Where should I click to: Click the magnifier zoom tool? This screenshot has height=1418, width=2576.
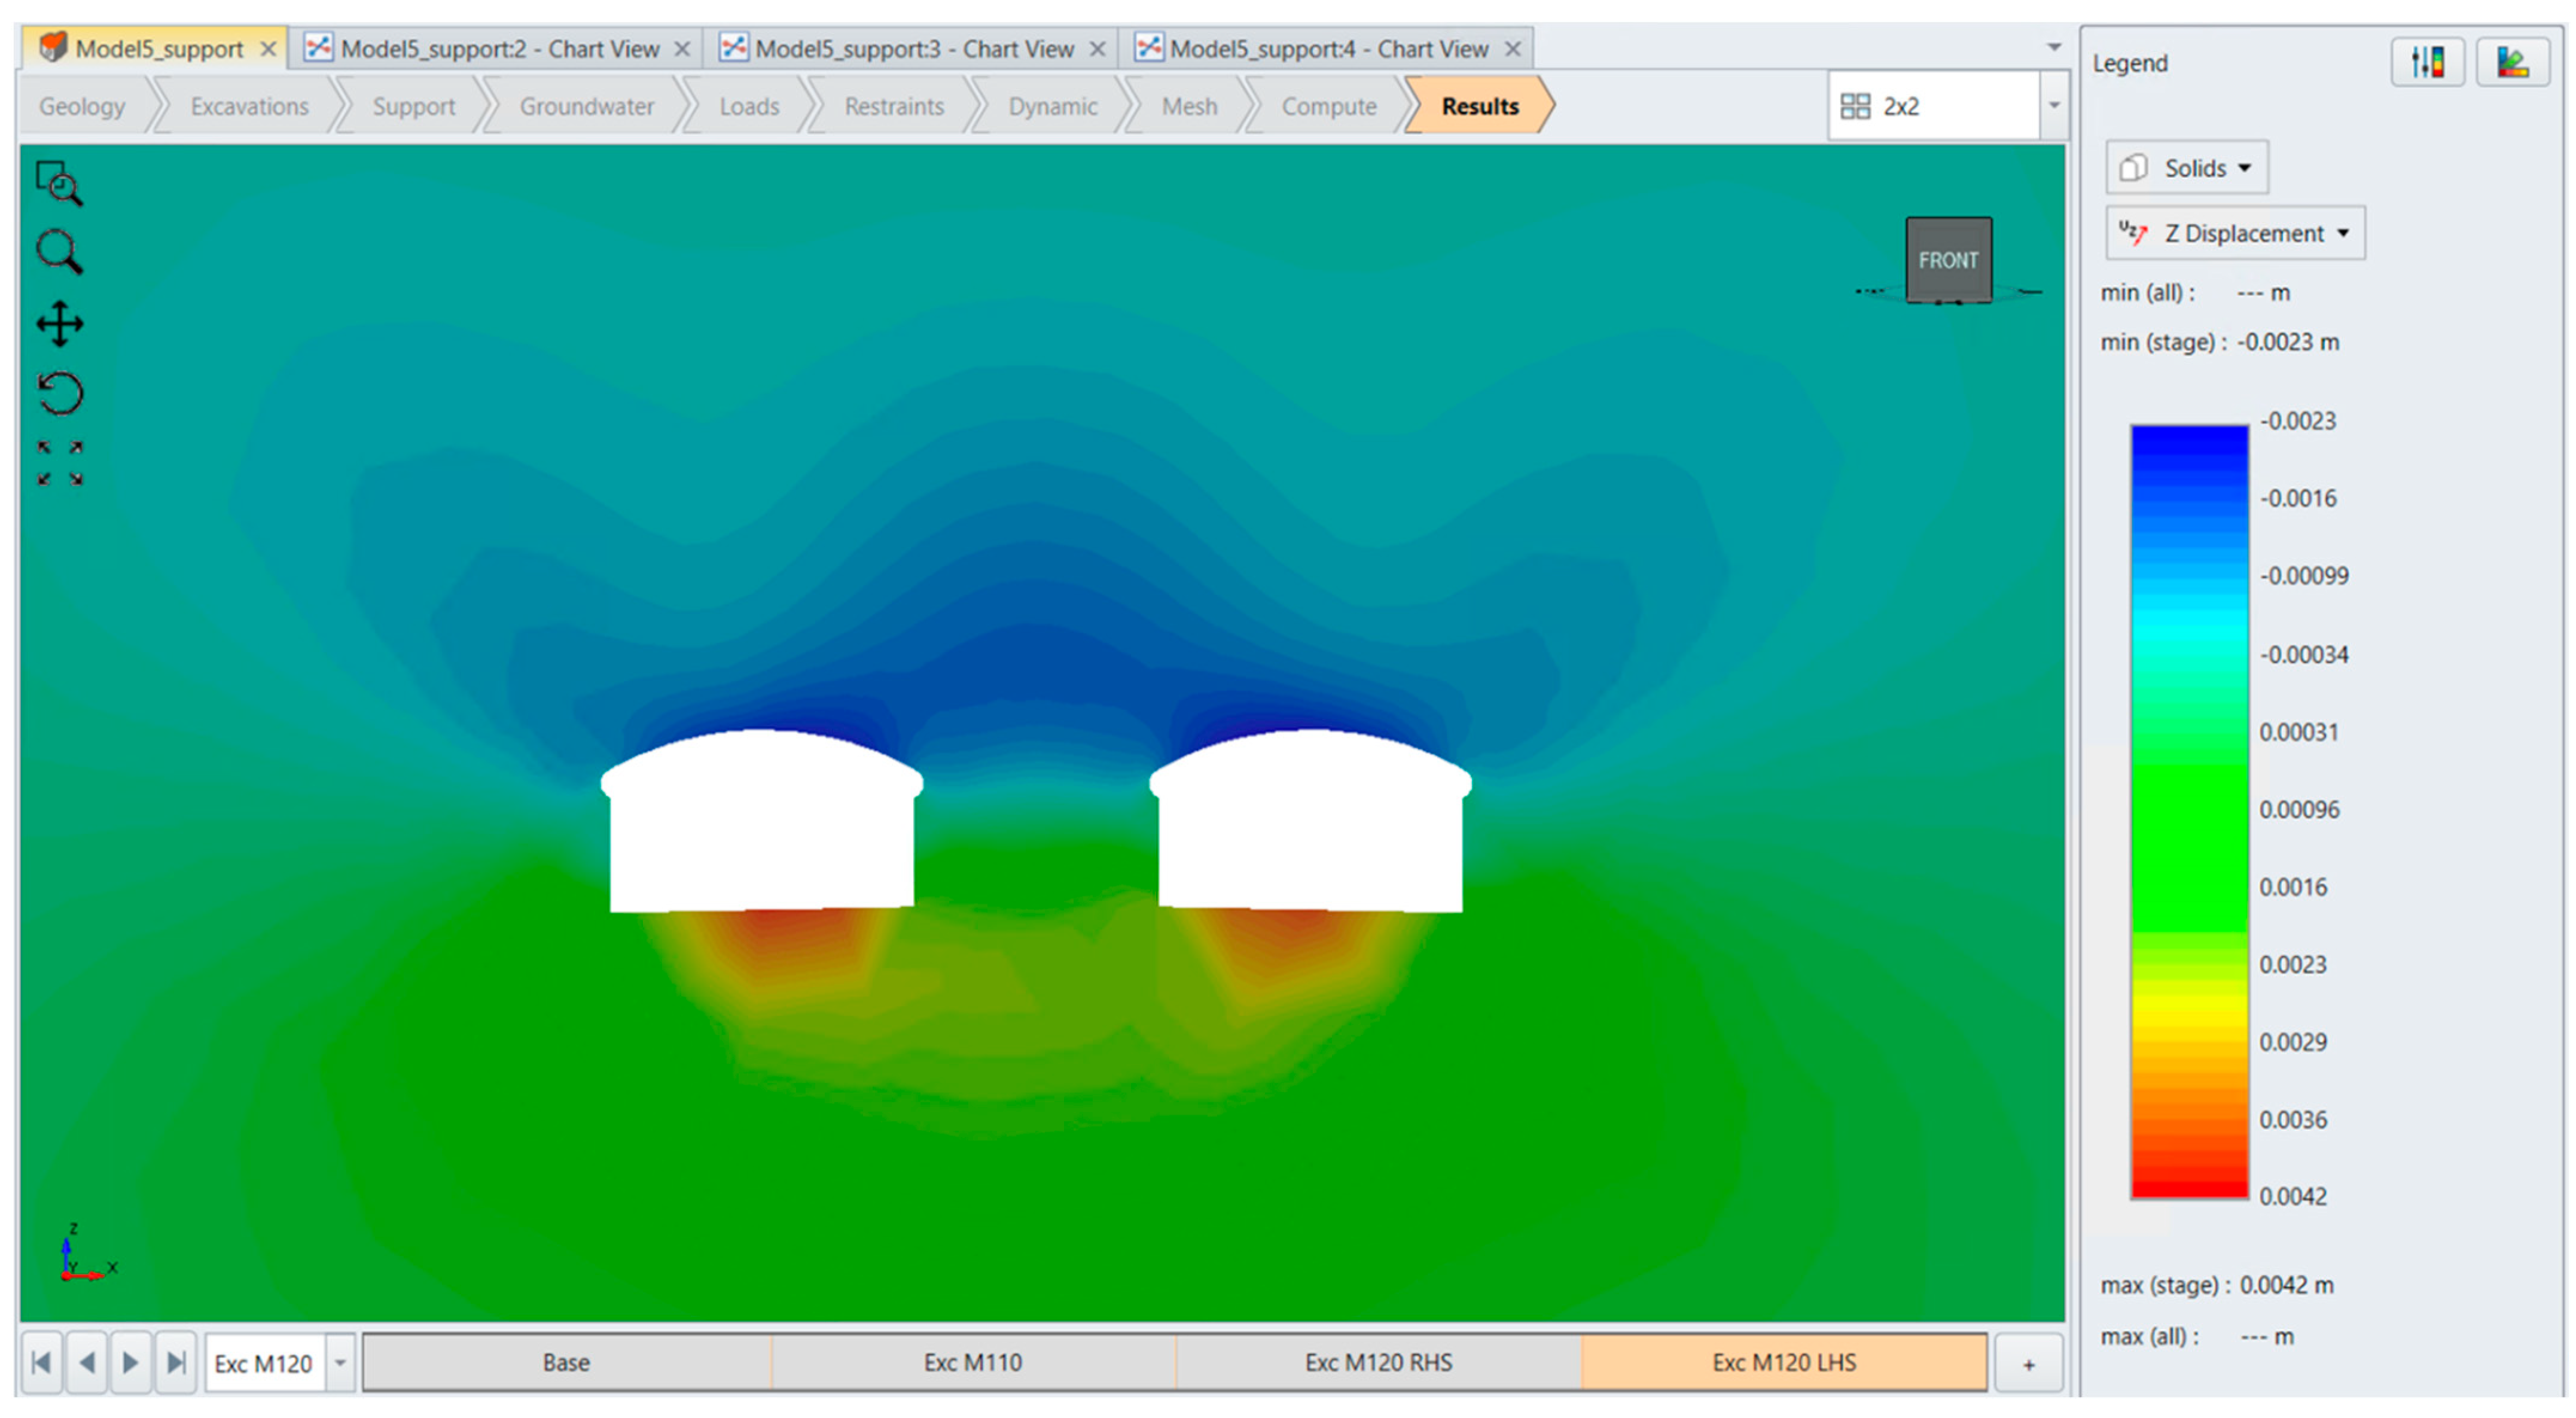(x=59, y=252)
